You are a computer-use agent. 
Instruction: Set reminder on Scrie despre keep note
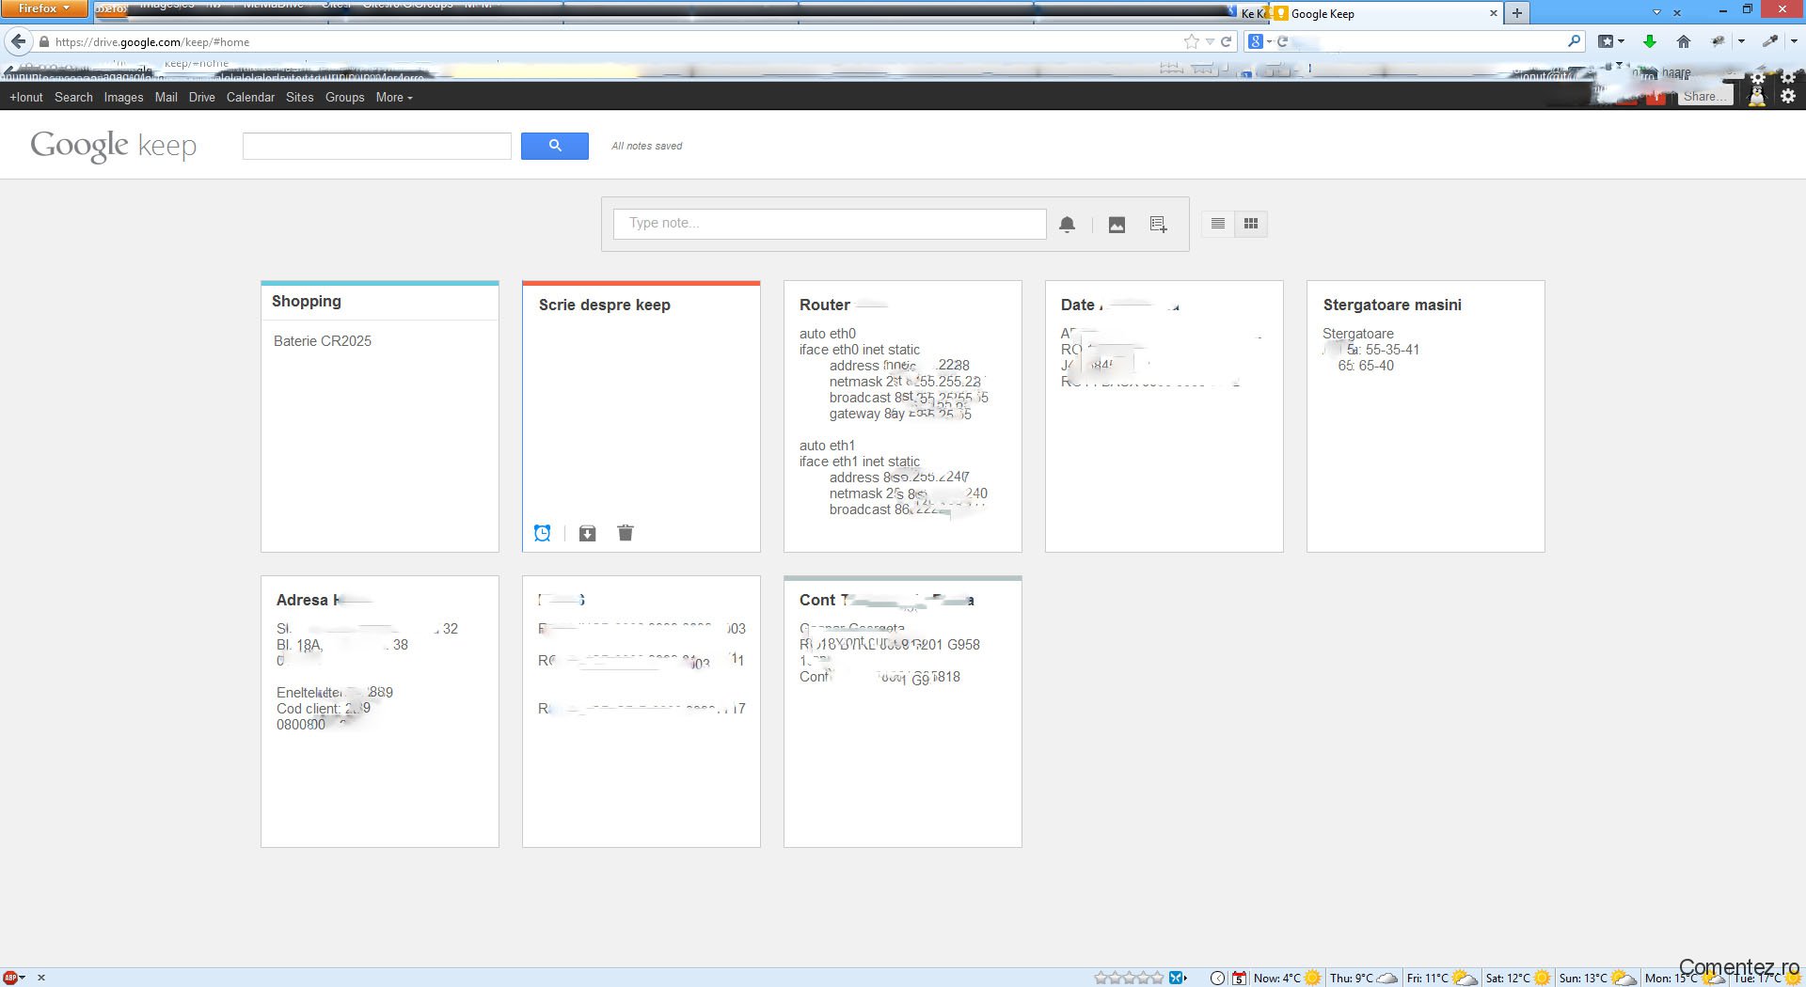click(x=543, y=533)
